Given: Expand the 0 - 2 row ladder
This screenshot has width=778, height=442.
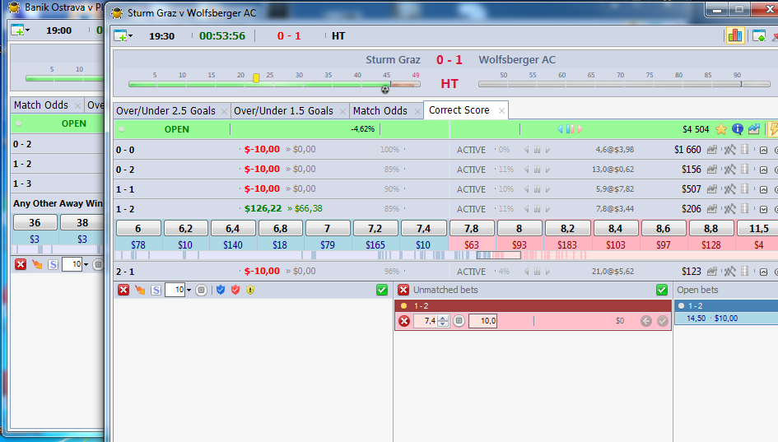Looking at the screenshot, I should (764, 170).
